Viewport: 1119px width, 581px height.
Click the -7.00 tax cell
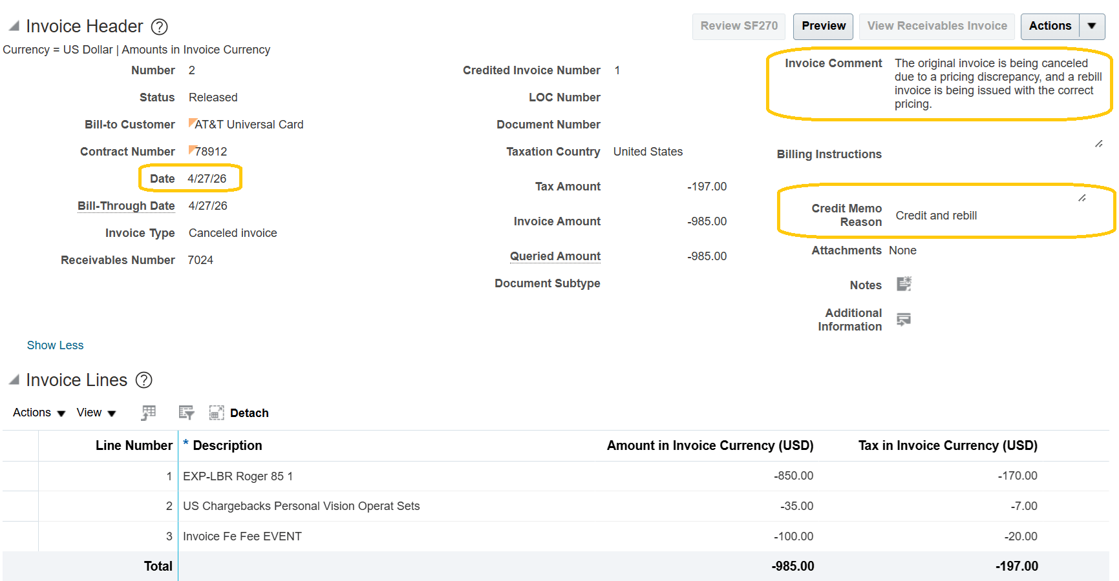point(1024,506)
